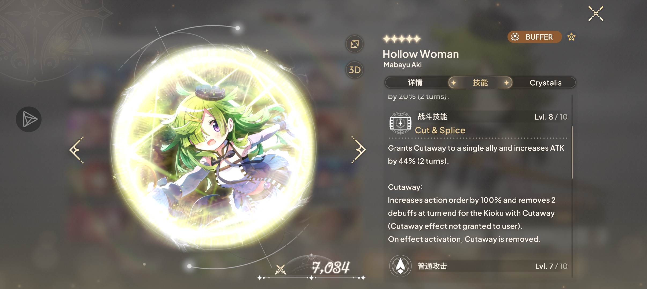Screen dimensions: 647x289
Task: Switch to the 详情 tab
Action: (x=415, y=83)
